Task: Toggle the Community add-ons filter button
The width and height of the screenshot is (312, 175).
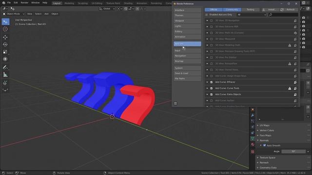Action: click(x=232, y=10)
